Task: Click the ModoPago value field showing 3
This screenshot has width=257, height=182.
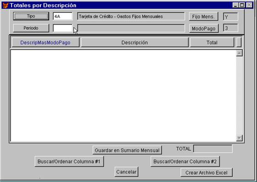Action: pos(230,28)
